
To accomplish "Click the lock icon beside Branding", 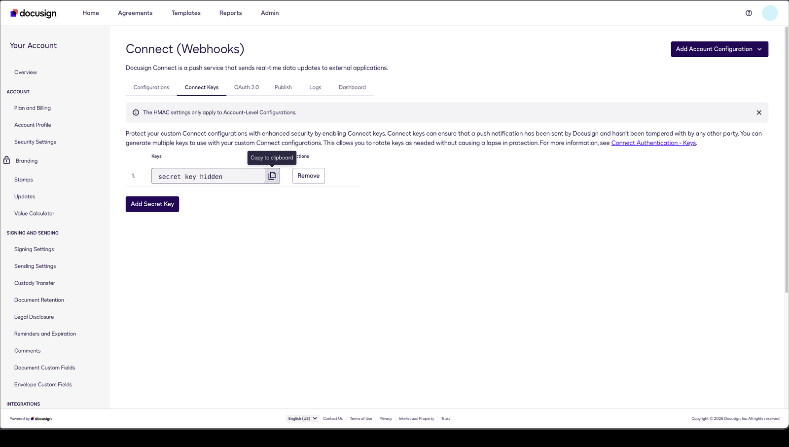I will (7, 160).
